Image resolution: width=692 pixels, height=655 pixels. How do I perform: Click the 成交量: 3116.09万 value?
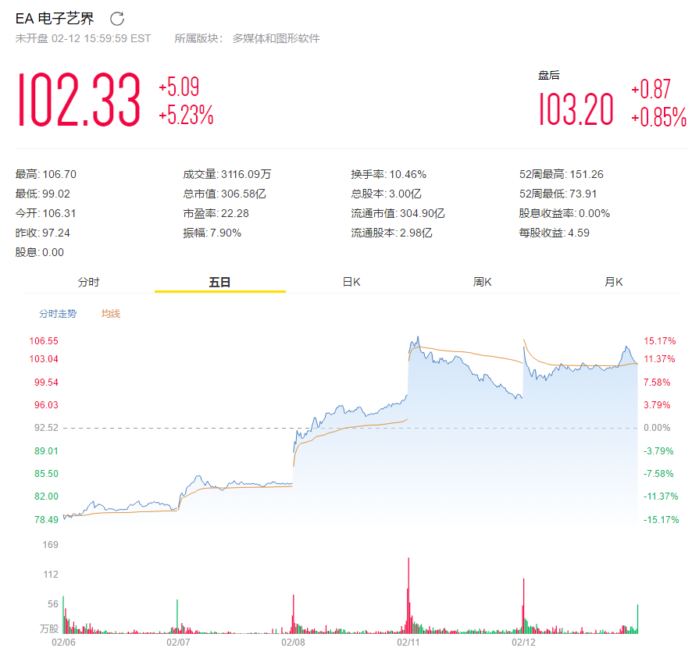tap(227, 174)
